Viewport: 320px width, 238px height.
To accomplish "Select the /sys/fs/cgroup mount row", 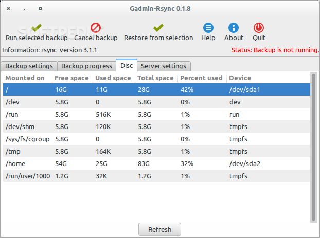I will [x=156, y=139].
